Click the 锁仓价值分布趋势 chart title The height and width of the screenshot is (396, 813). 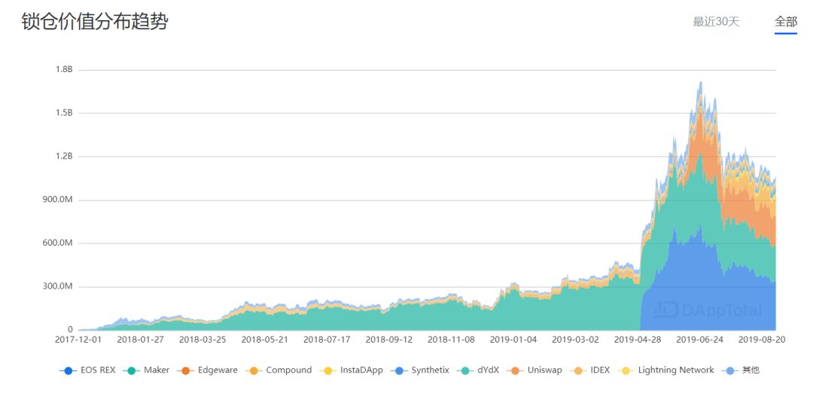pos(95,23)
